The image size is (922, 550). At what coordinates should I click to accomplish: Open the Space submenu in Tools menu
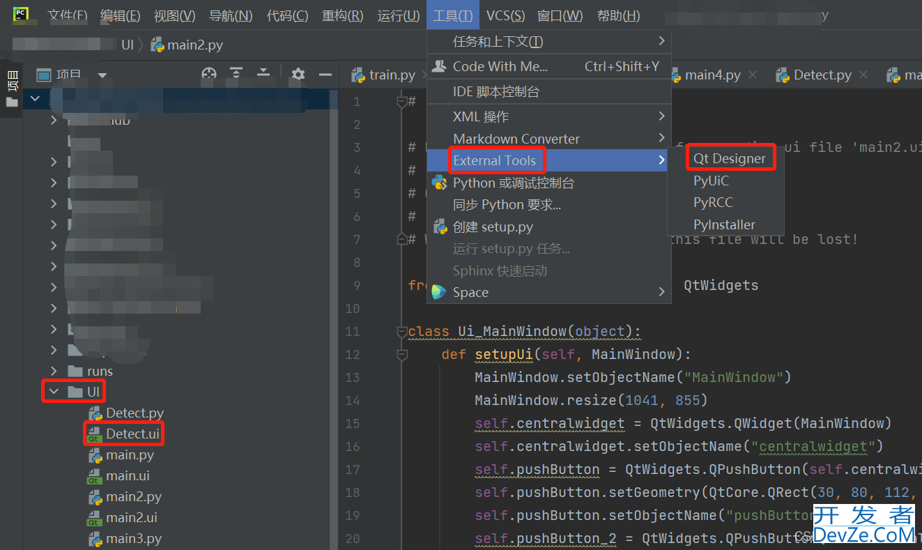click(549, 292)
